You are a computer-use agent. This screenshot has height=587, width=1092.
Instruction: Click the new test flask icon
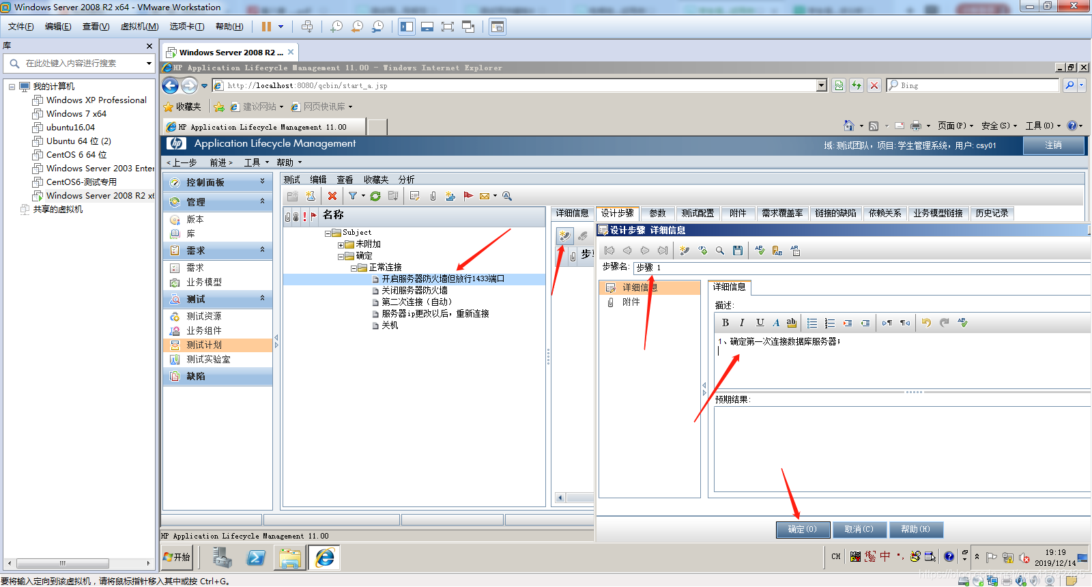pyautogui.click(x=311, y=196)
